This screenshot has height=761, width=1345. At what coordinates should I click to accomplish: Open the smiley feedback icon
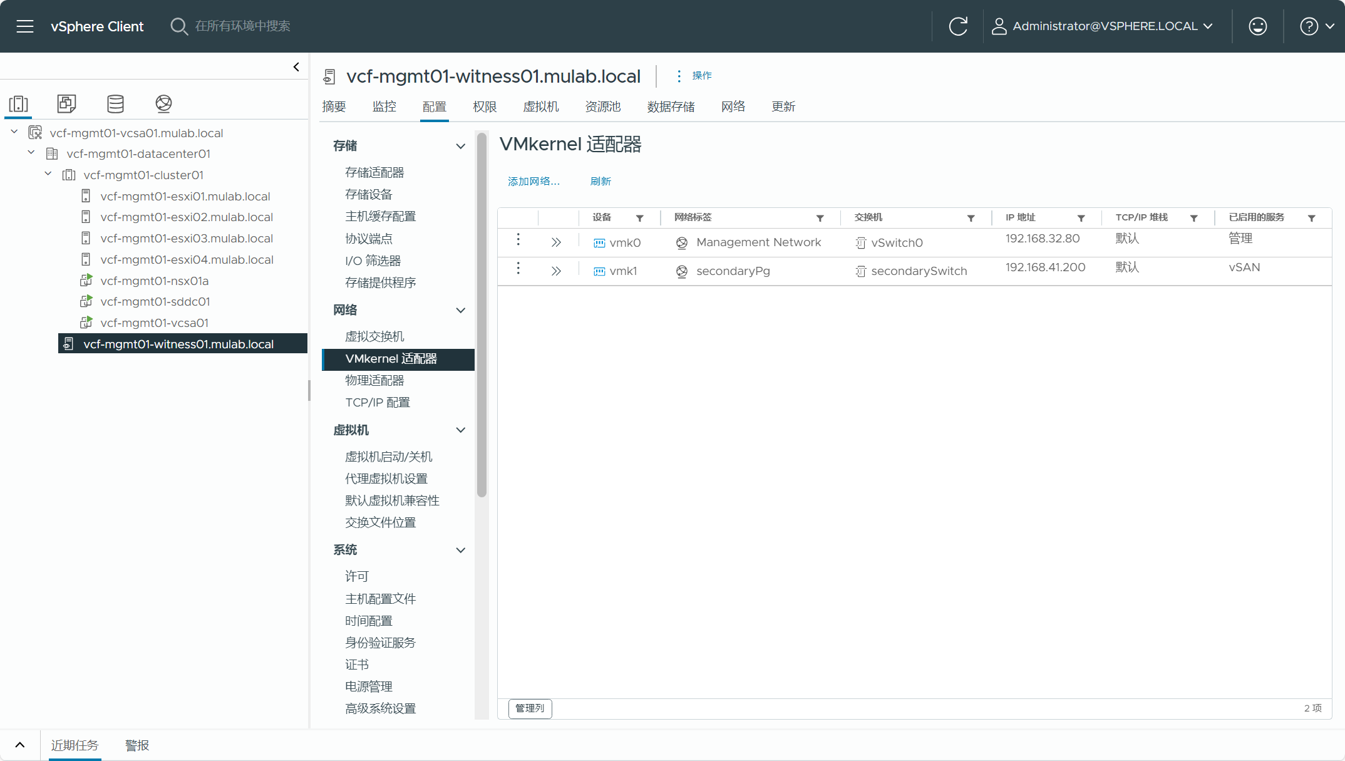point(1257,26)
